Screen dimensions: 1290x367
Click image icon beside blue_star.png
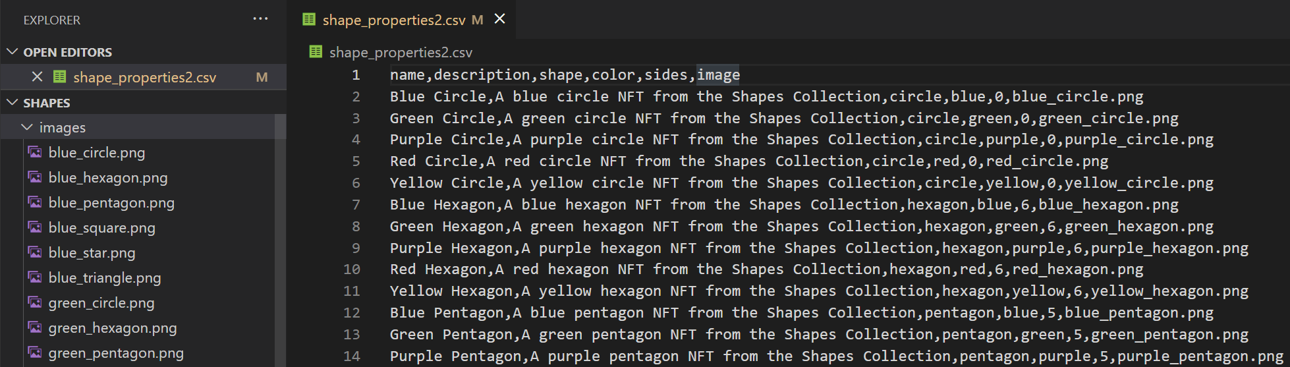click(x=35, y=252)
